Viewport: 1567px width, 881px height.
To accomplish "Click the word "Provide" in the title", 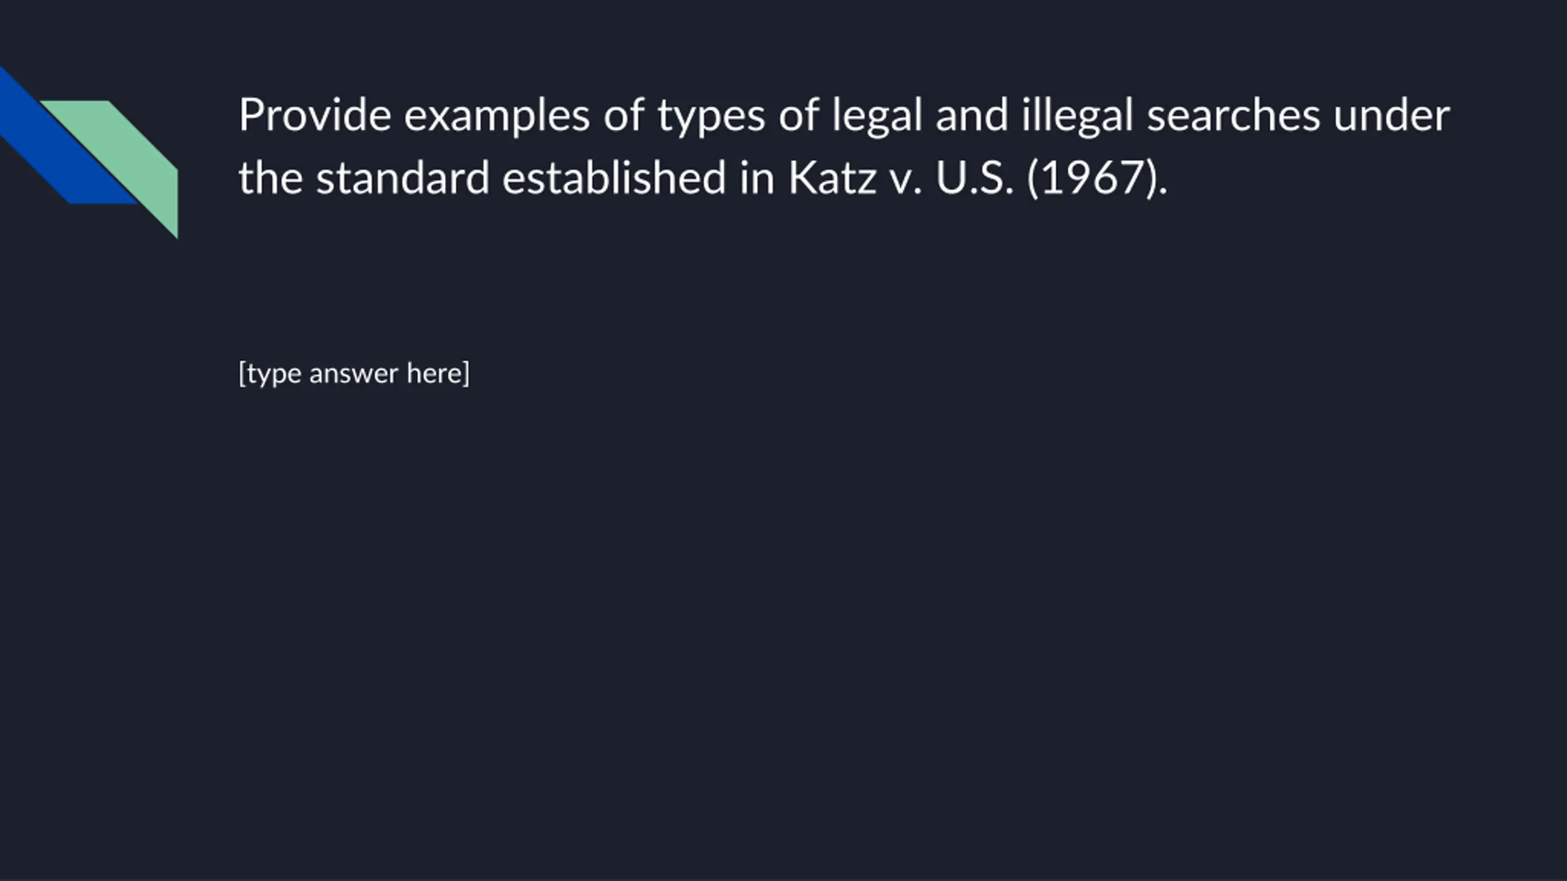I will pyautogui.click(x=315, y=115).
